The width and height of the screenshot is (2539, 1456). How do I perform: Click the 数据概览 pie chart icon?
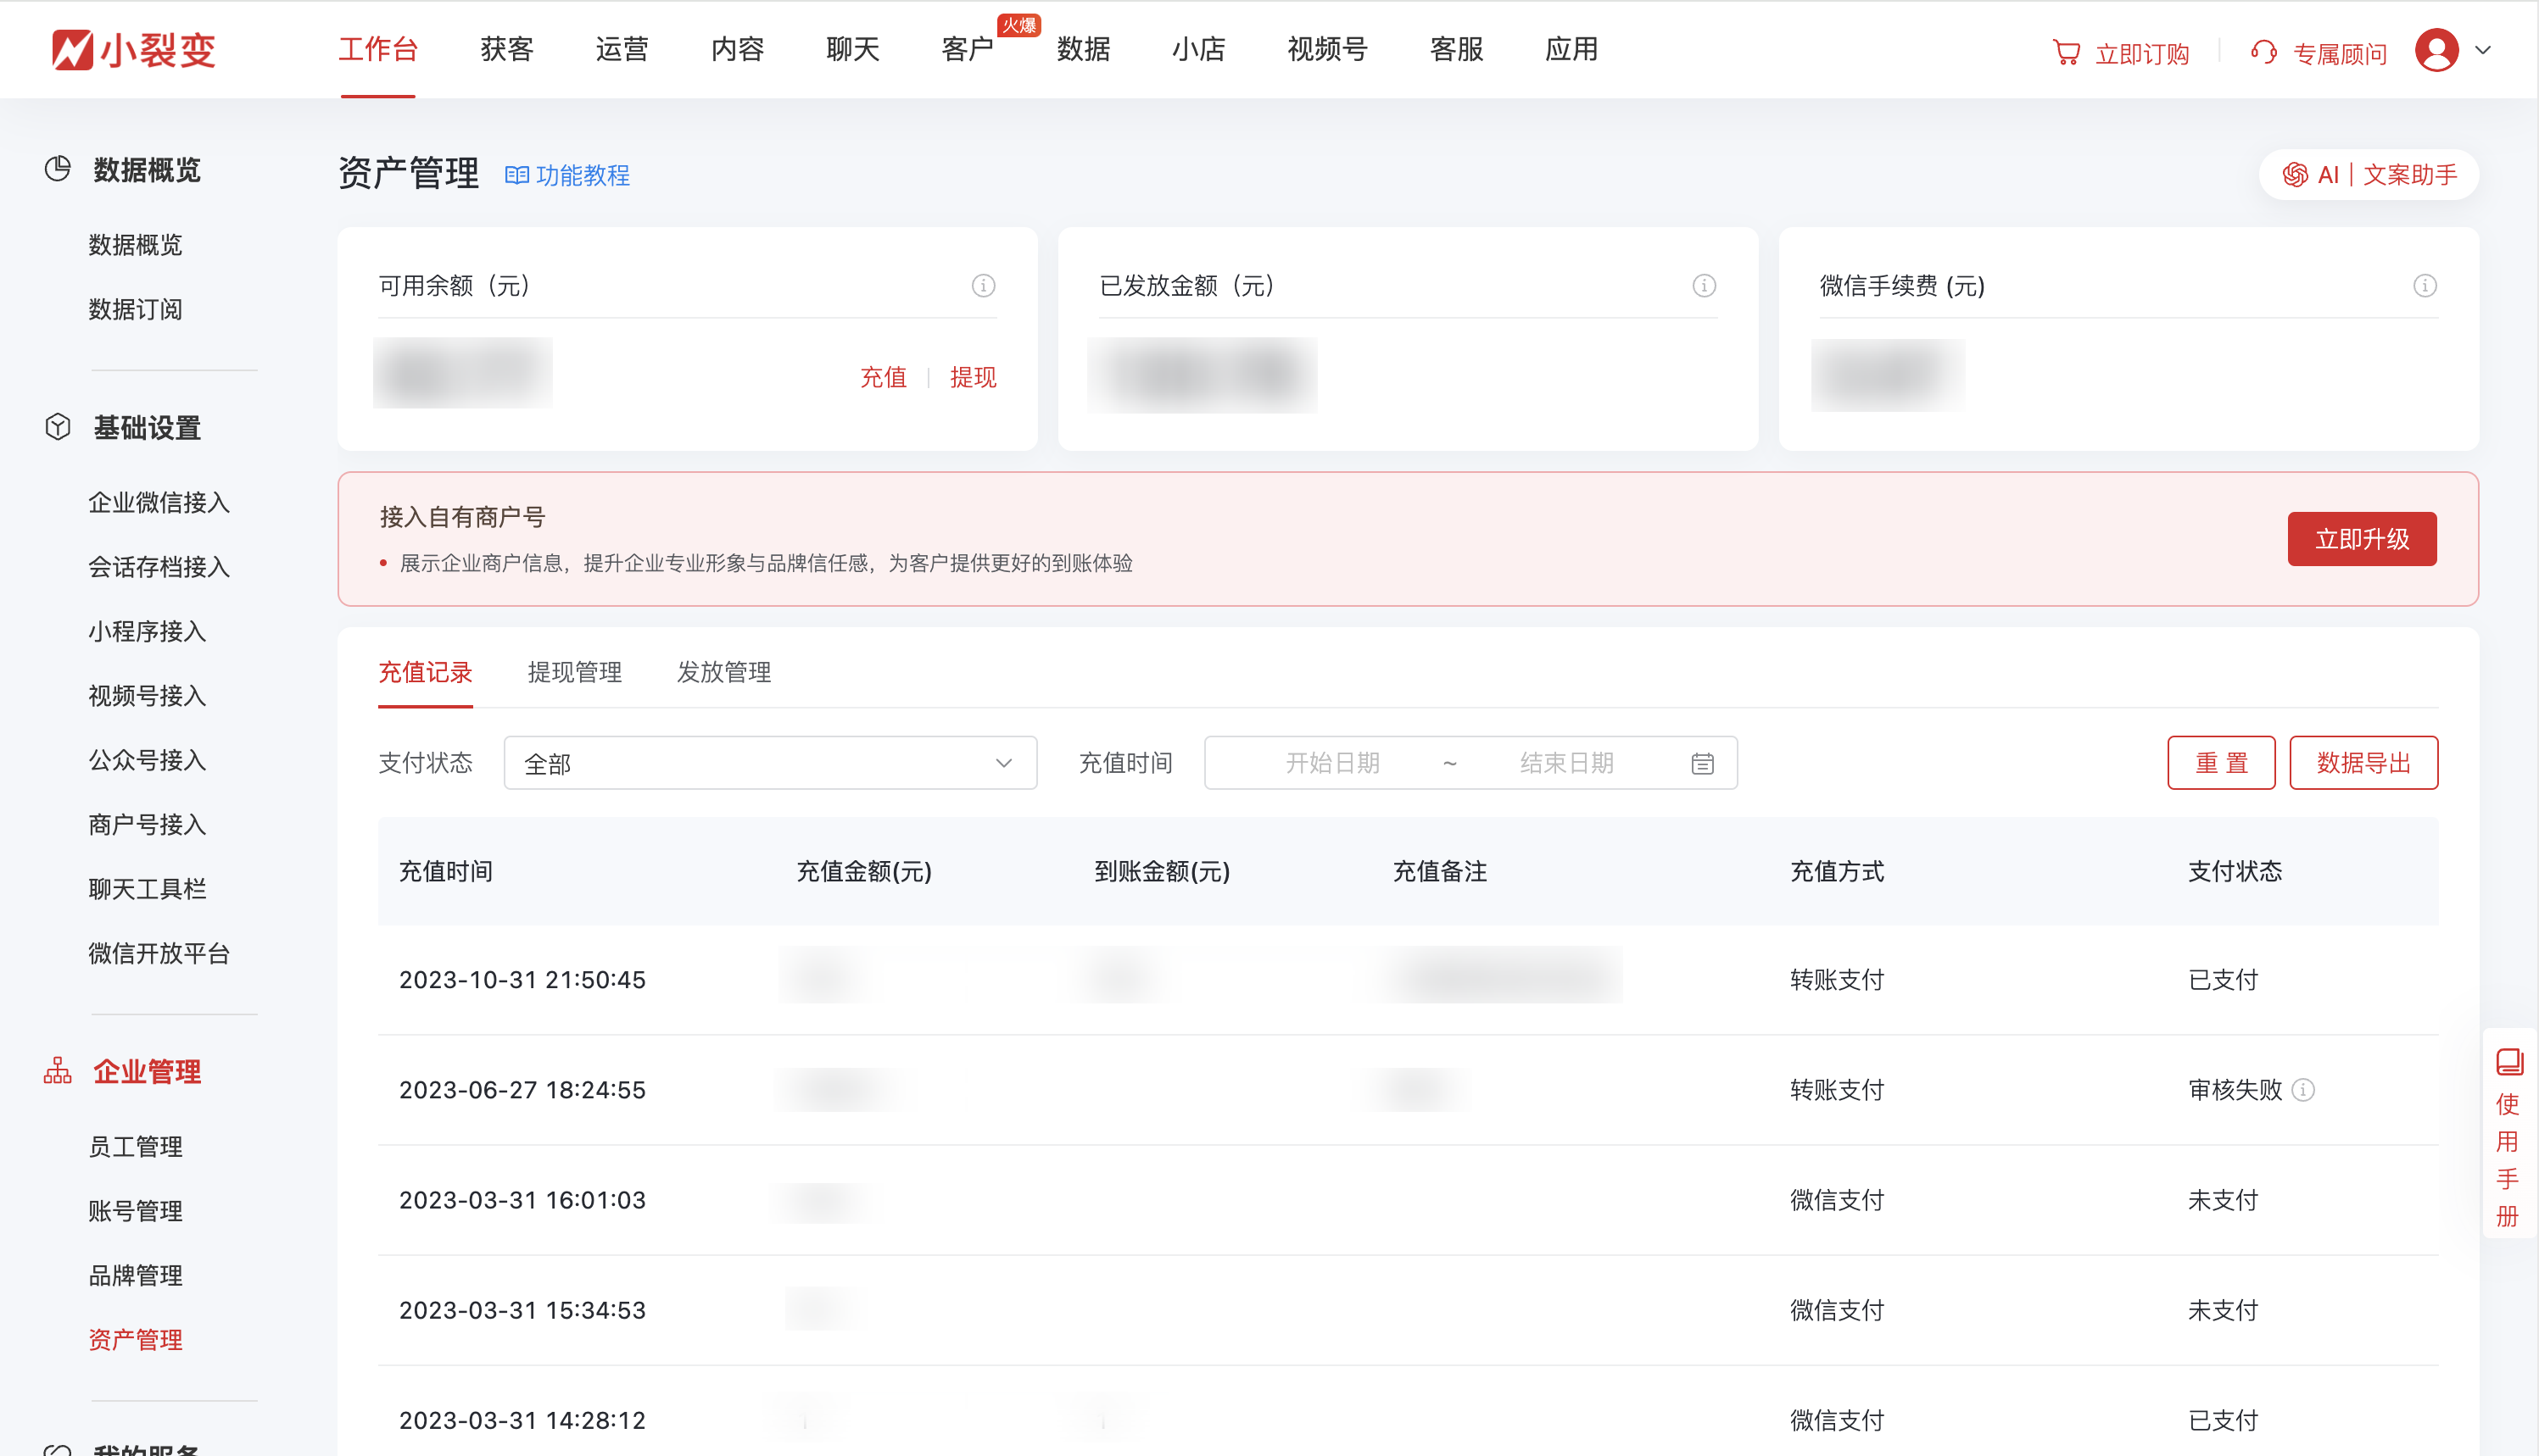click(x=58, y=169)
